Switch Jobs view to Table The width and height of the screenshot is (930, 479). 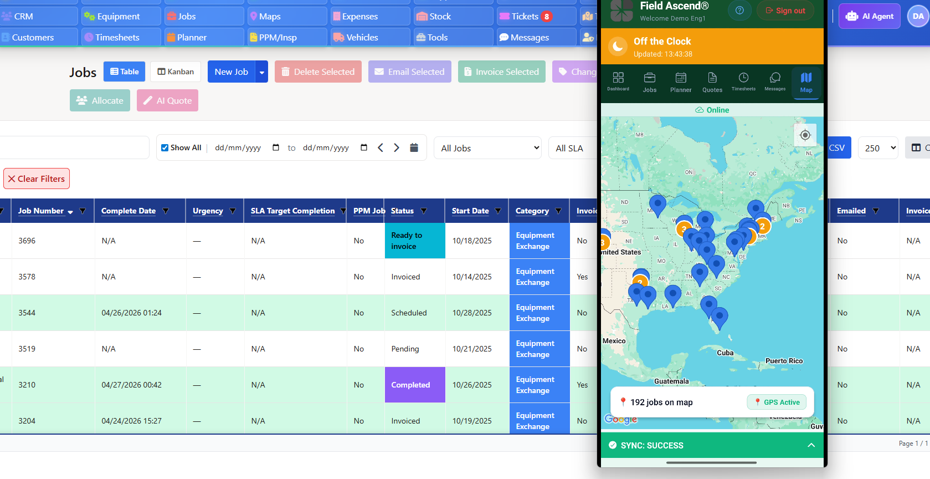(125, 72)
